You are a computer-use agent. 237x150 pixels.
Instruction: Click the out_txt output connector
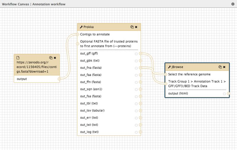coord(140,125)
